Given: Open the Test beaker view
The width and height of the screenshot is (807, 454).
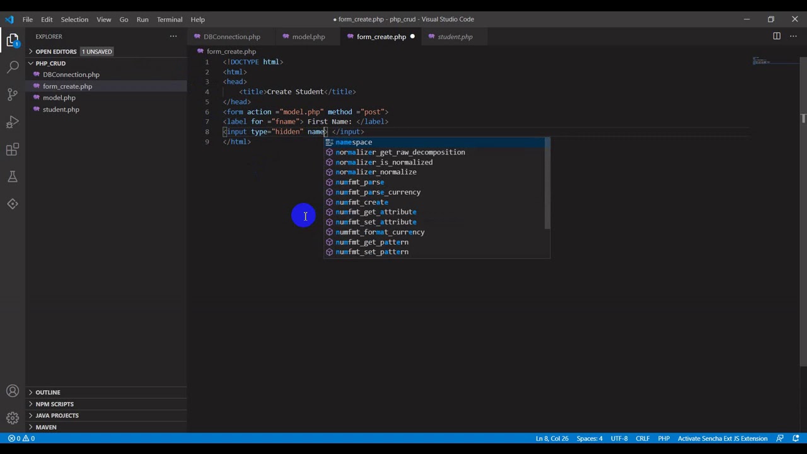Looking at the screenshot, I should click(x=13, y=177).
